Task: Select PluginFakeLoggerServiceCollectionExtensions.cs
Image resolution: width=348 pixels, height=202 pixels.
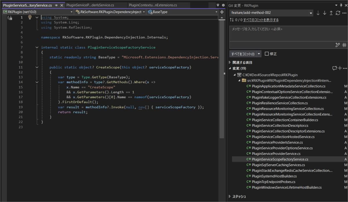Action: click(x=289, y=98)
